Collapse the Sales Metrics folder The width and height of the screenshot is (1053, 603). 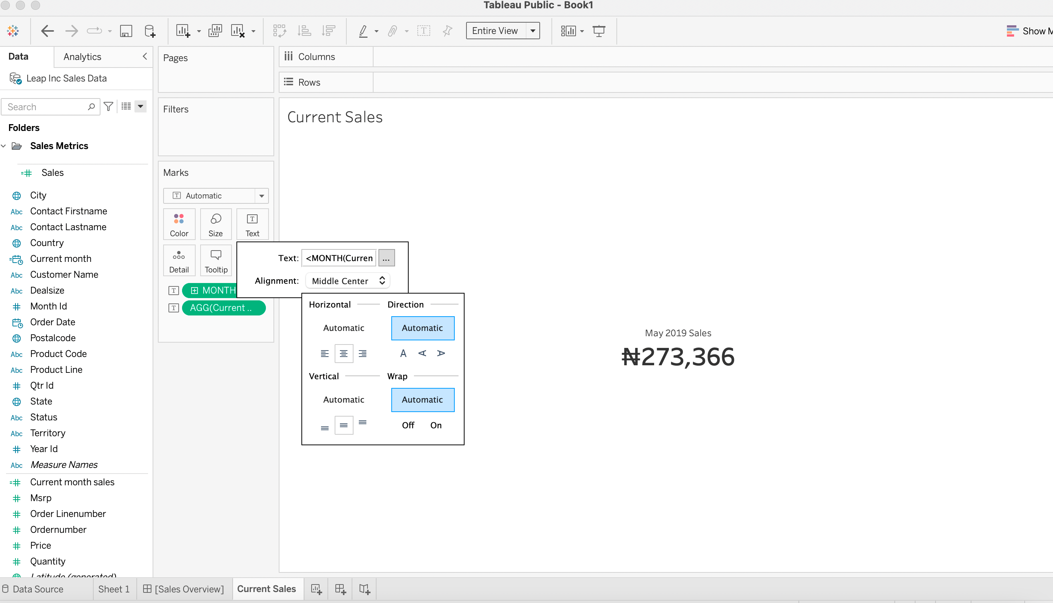click(x=4, y=146)
